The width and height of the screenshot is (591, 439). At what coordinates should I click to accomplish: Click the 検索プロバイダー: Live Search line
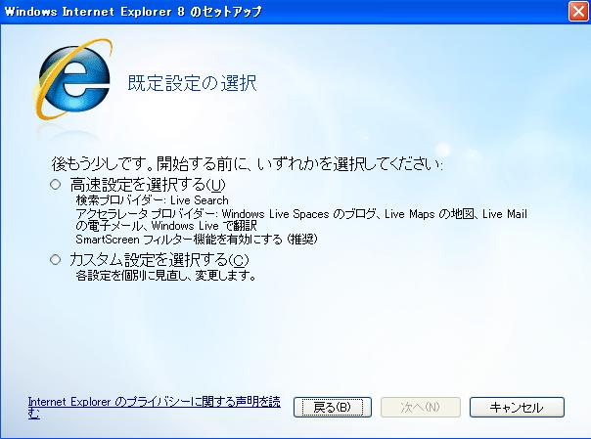click(x=153, y=200)
